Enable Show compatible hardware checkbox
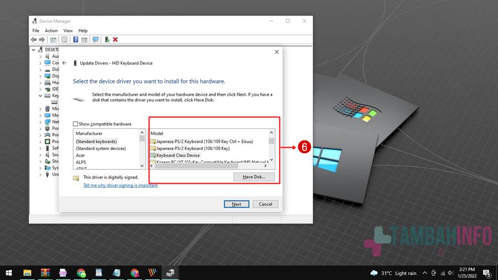The height and width of the screenshot is (280, 498). [x=76, y=124]
